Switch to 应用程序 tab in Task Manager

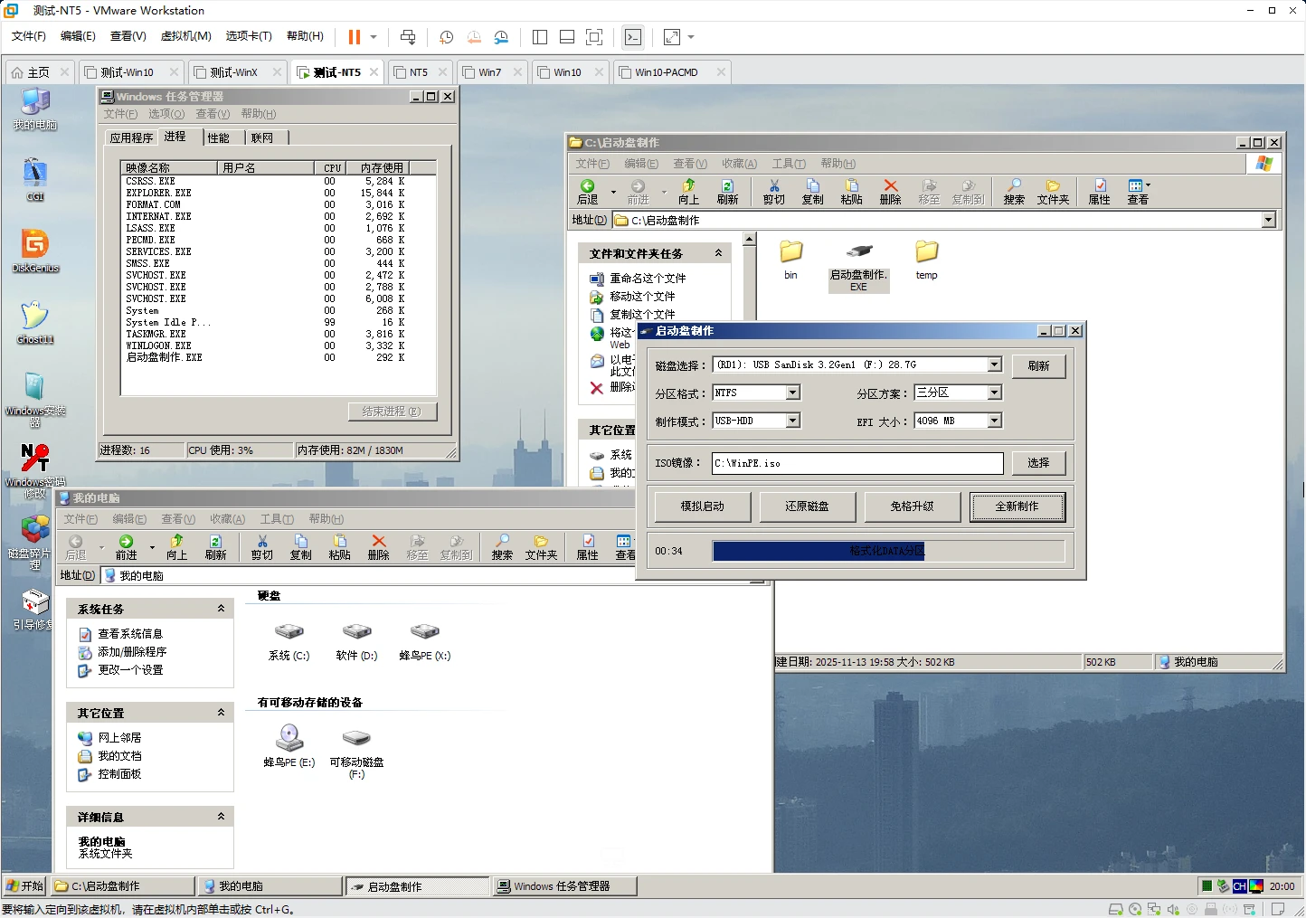(x=132, y=137)
